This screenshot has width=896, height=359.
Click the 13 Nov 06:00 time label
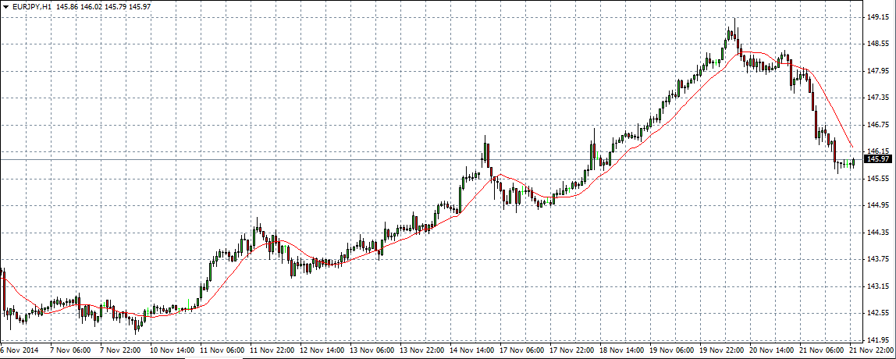(372, 350)
